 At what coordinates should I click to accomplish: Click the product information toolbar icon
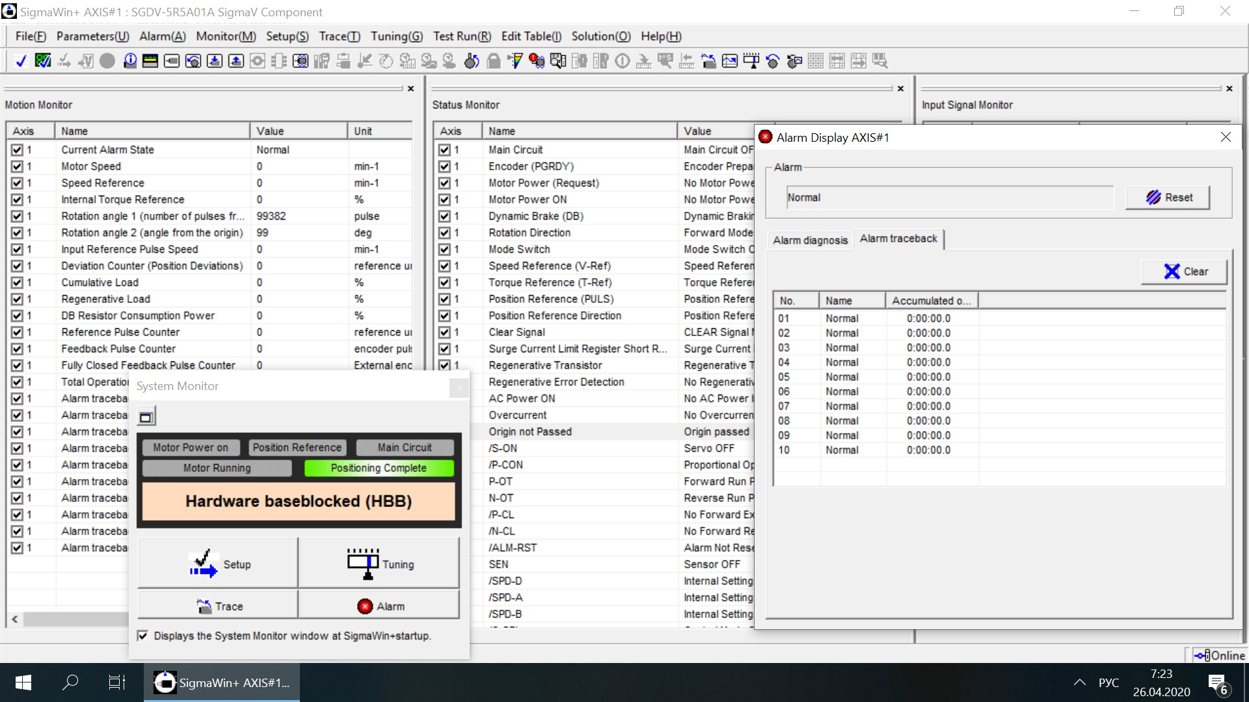pyautogui.click(x=129, y=61)
